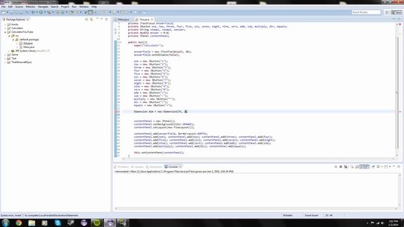Switch to the Problems tab
404x227 pixels.
121,166
